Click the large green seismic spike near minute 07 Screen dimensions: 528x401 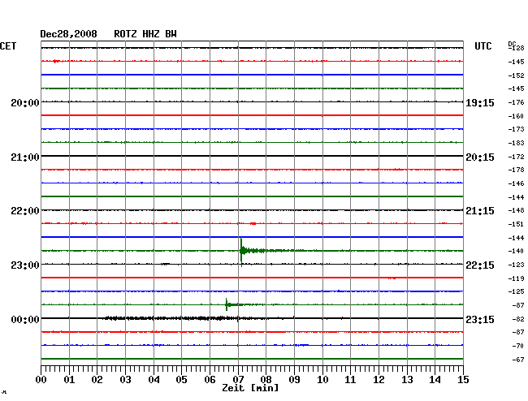(241, 252)
